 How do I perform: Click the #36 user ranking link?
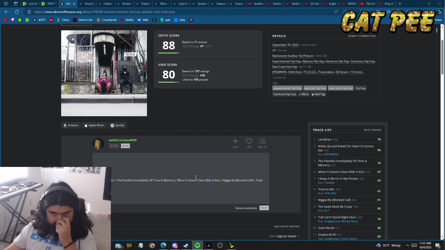coord(202,75)
